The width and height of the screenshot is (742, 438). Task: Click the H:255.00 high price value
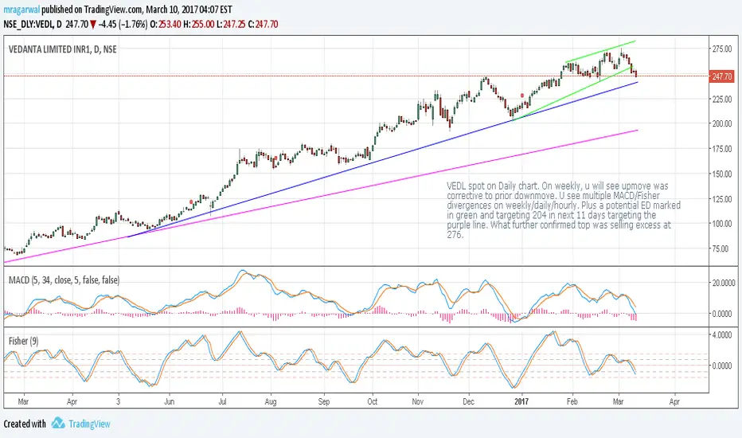tap(199, 24)
